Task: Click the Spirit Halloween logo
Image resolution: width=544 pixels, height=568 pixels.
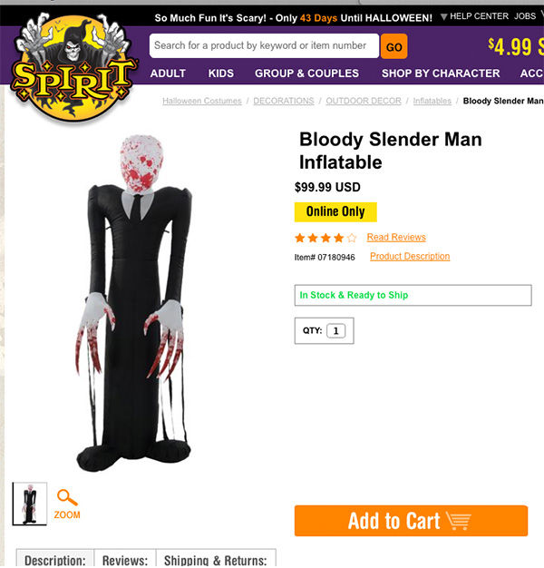Action: click(x=73, y=67)
